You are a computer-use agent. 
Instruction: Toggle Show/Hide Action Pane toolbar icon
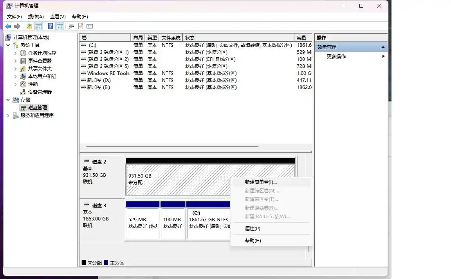(x=60, y=27)
